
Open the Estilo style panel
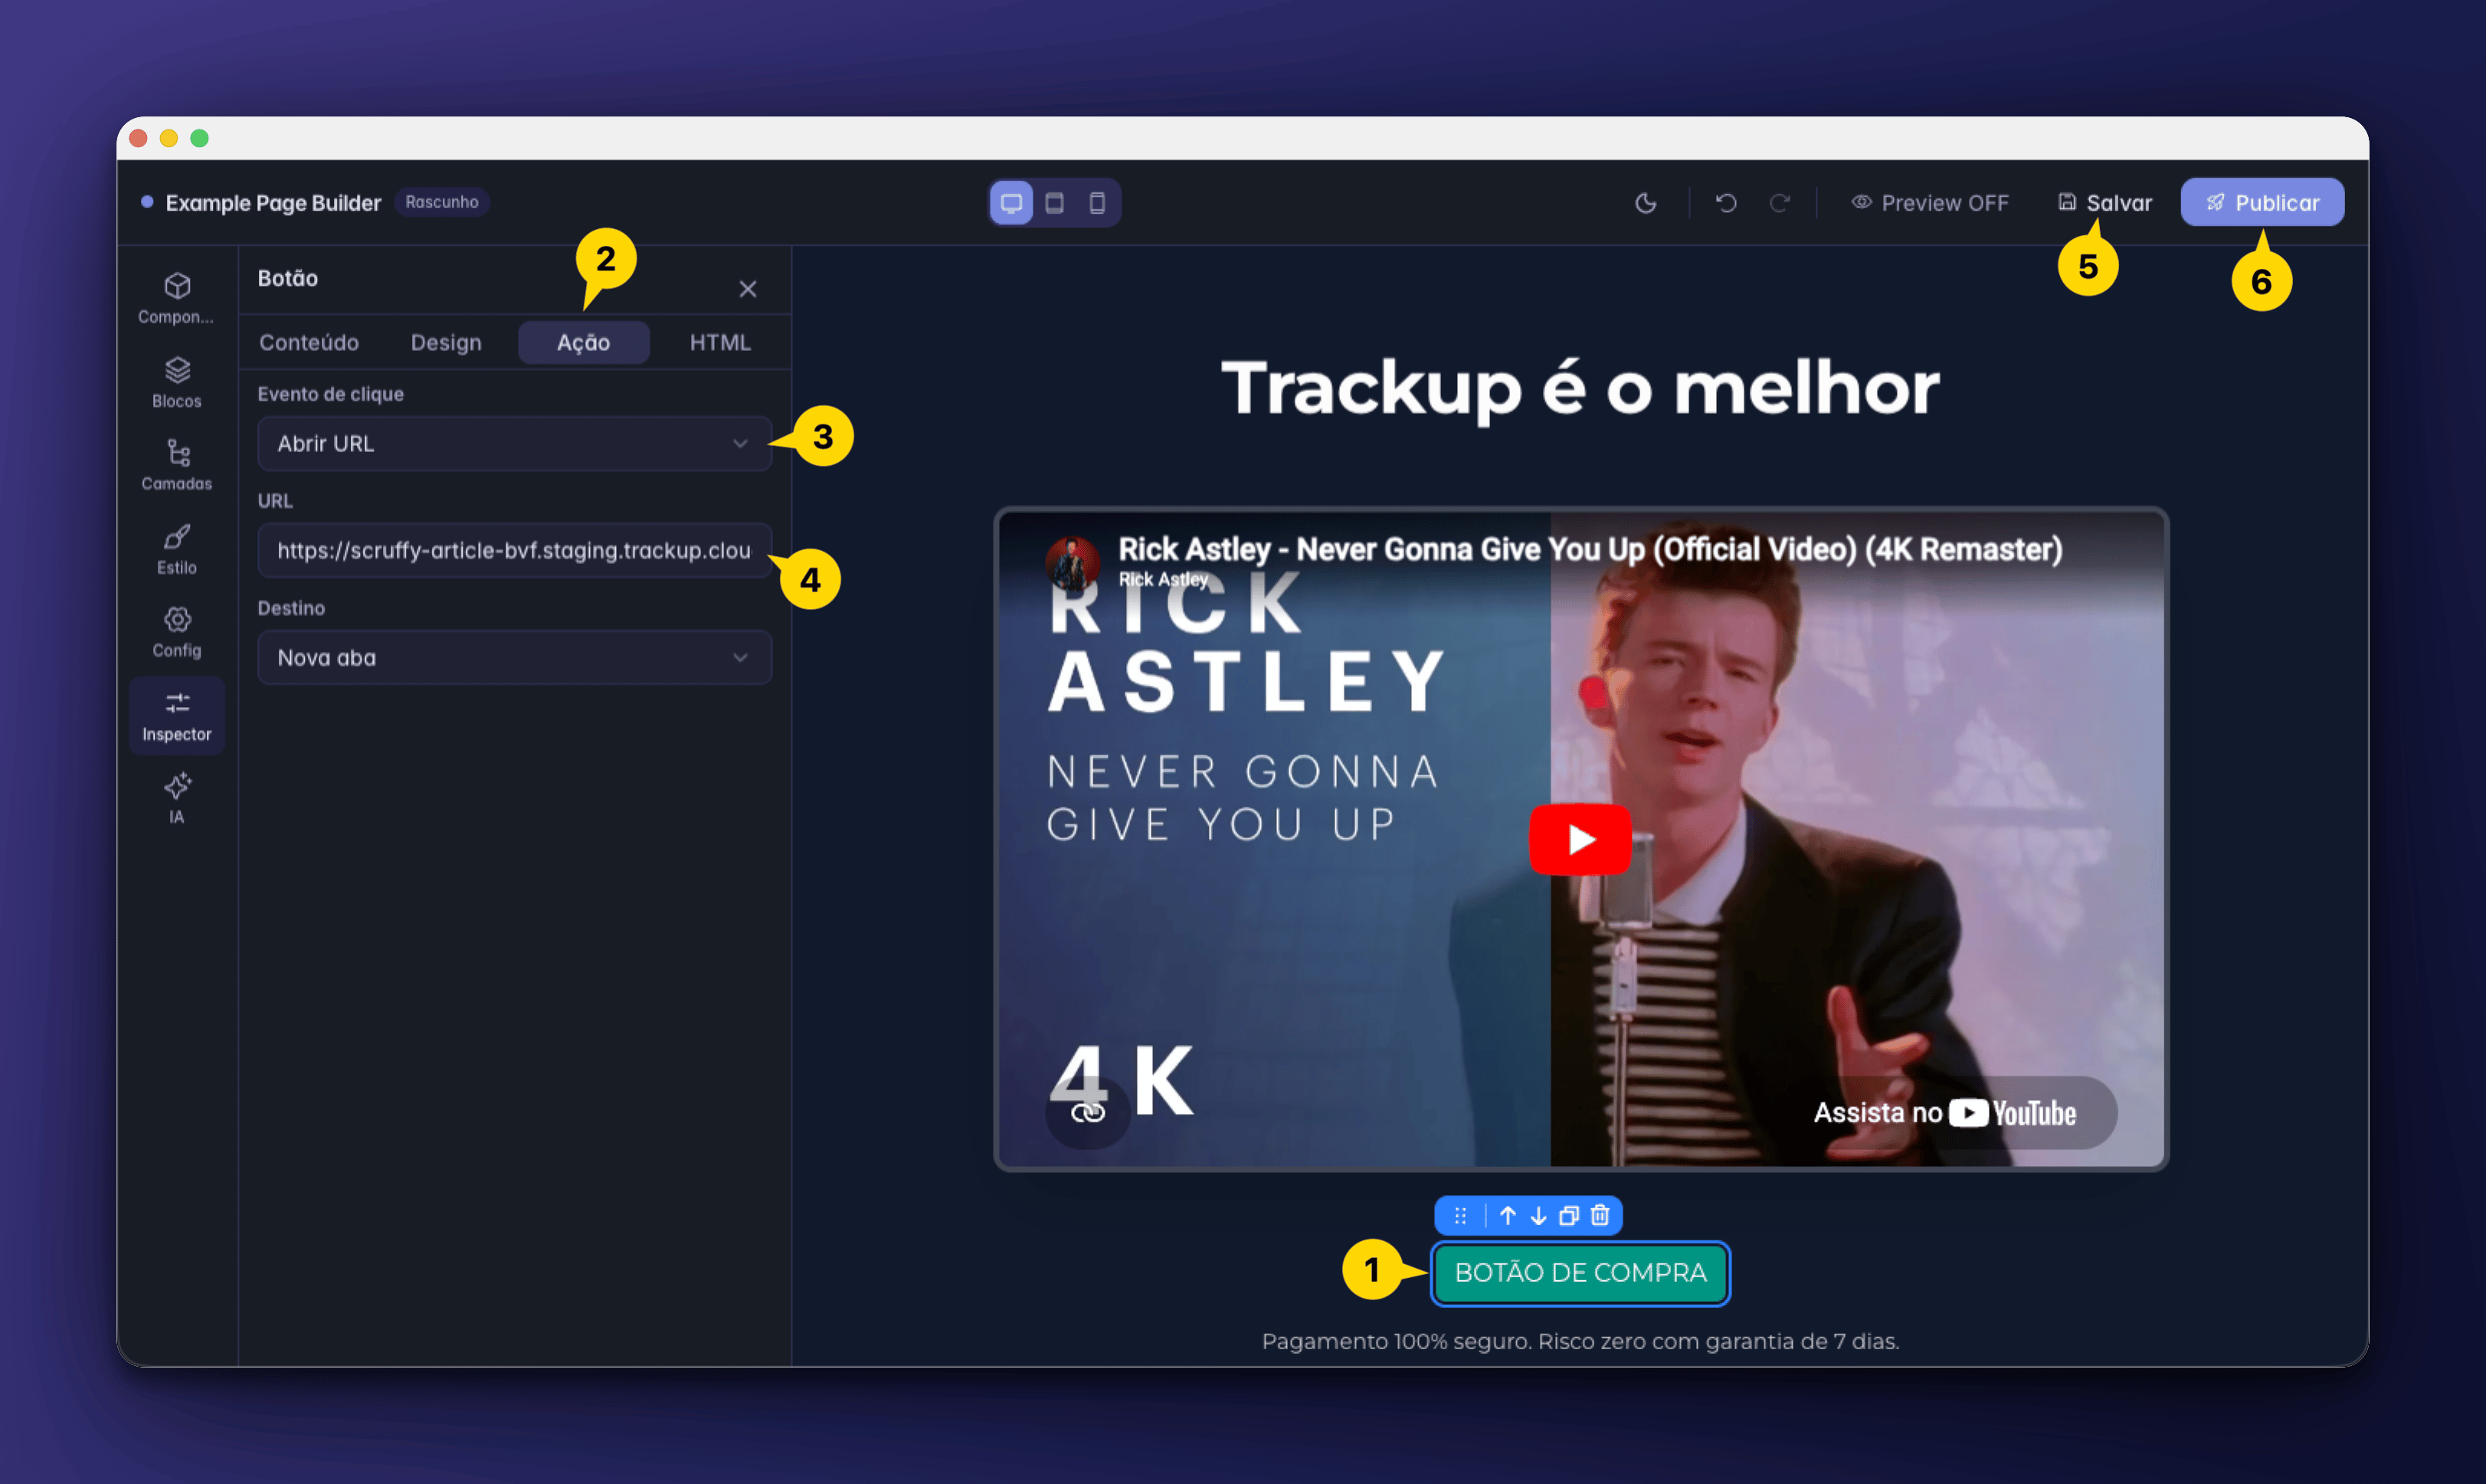click(x=177, y=549)
